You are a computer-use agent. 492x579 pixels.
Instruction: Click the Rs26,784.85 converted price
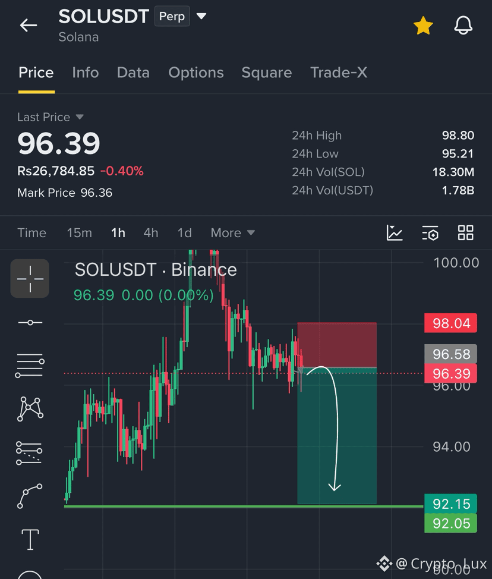(56, 171)
